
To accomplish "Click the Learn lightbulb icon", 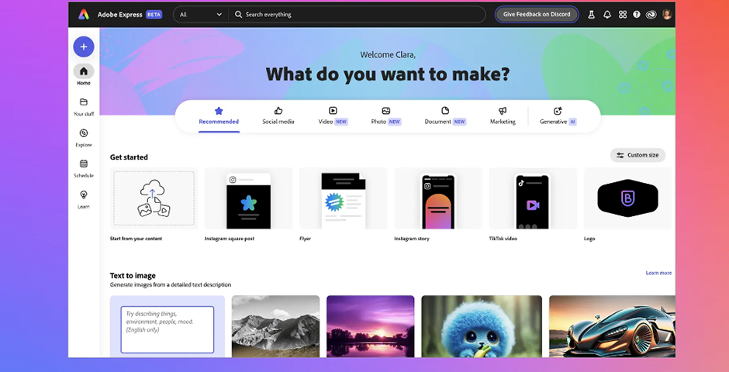I will click(x=84, y=195).
